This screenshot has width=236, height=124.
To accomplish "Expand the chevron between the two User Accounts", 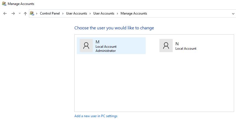I will [x=90, y=13].
